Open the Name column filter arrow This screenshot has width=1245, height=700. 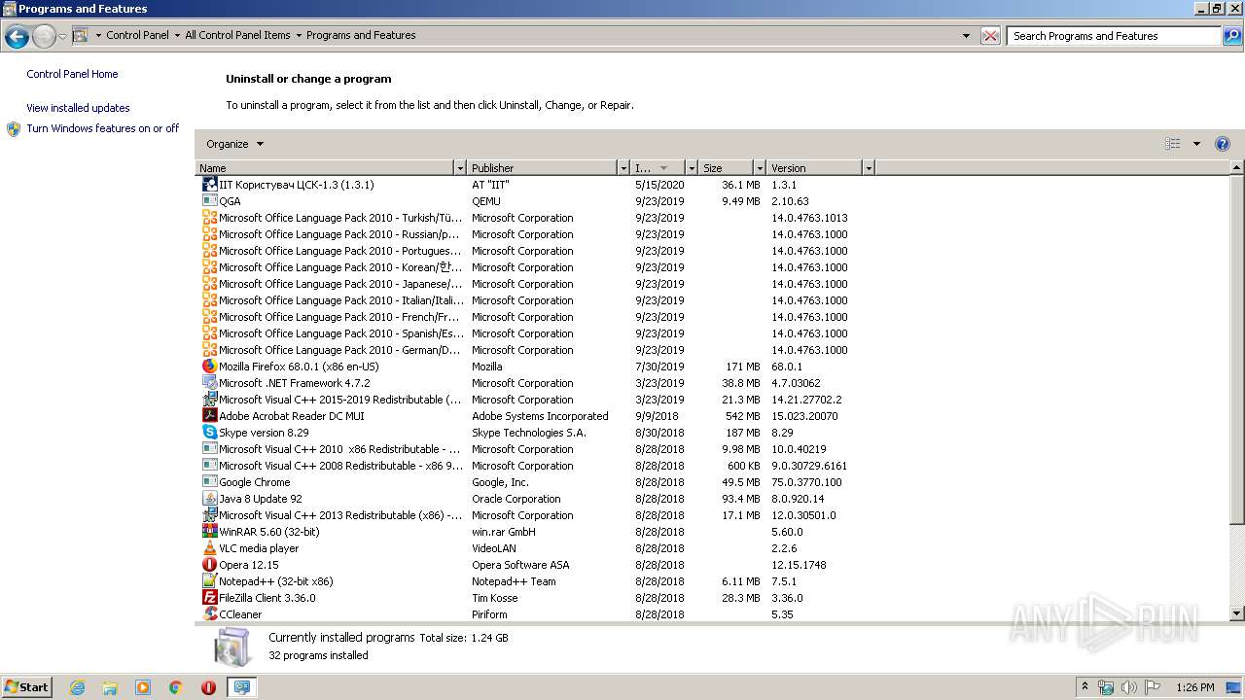click(461, 168)
